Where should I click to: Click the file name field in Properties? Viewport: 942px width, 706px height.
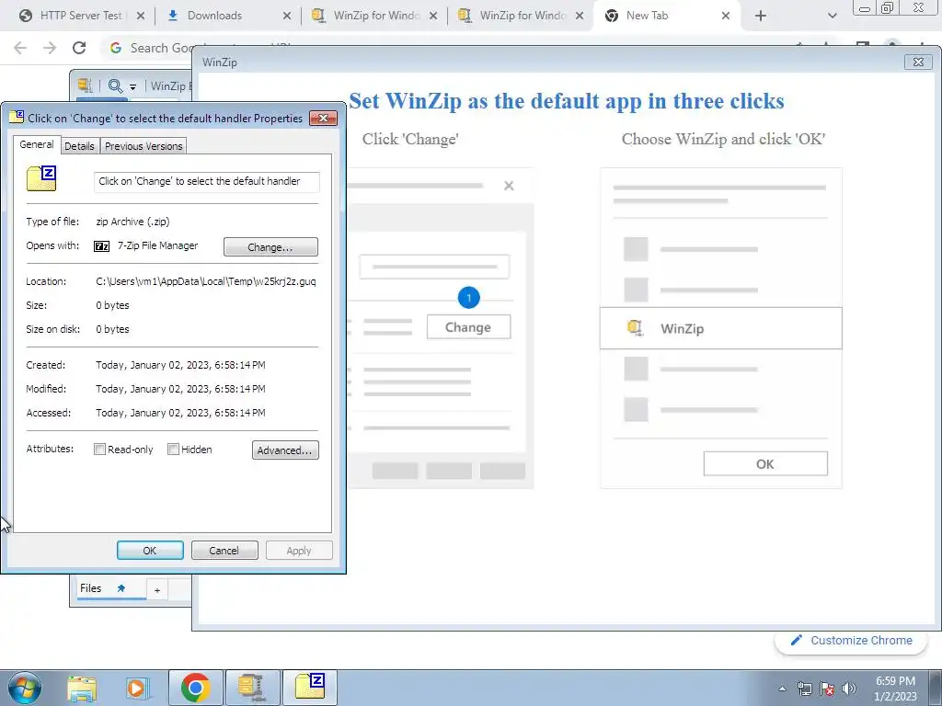point(206,181)
